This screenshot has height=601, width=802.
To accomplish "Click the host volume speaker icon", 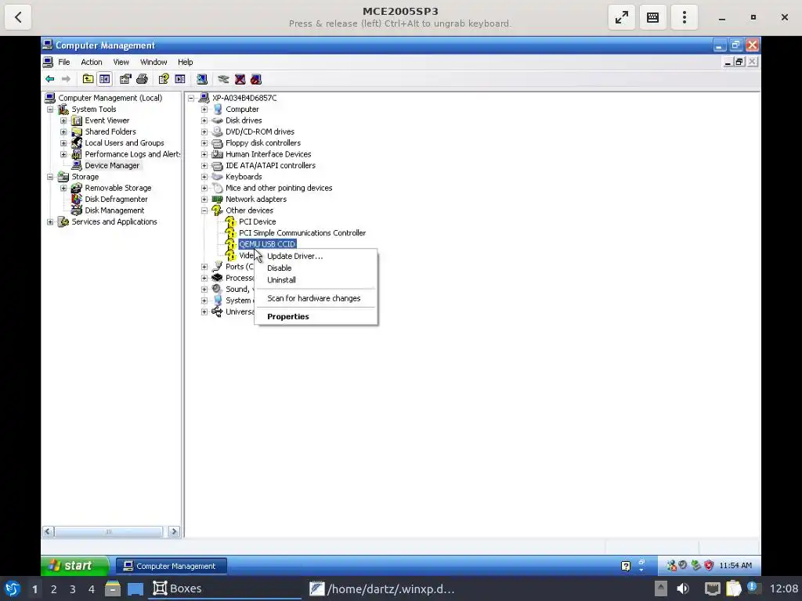I will point(683,588).
